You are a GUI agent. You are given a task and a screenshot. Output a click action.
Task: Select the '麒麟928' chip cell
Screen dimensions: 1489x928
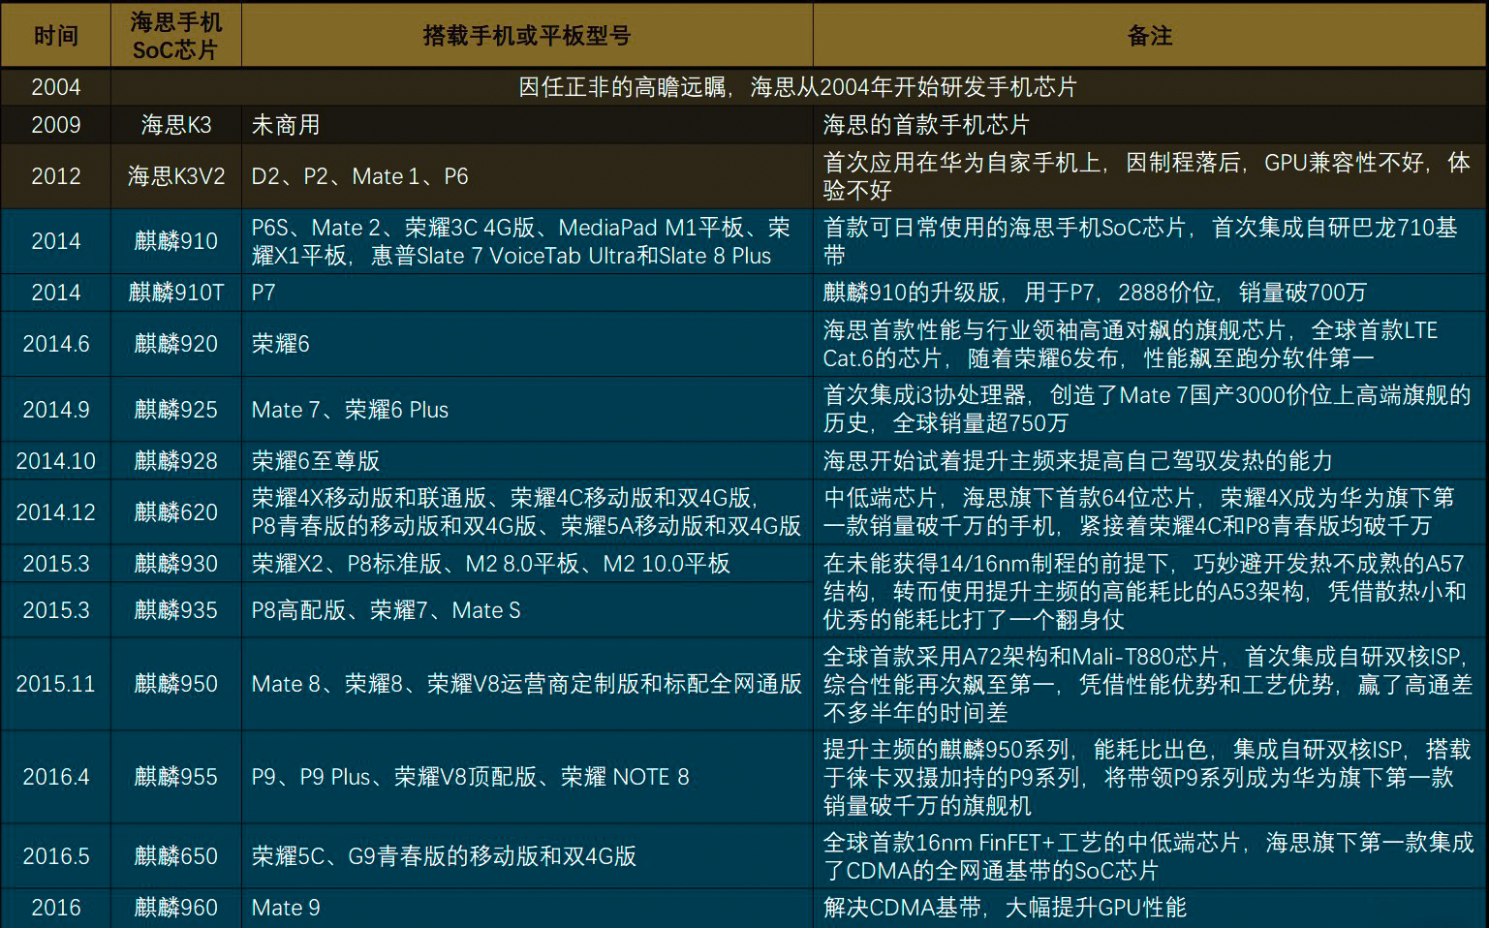[175, 461]
